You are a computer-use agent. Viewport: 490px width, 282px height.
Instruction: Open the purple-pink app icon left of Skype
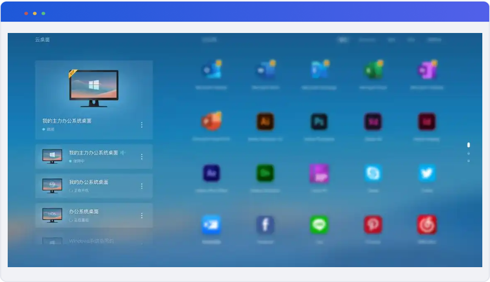click(x=319, y=173)
